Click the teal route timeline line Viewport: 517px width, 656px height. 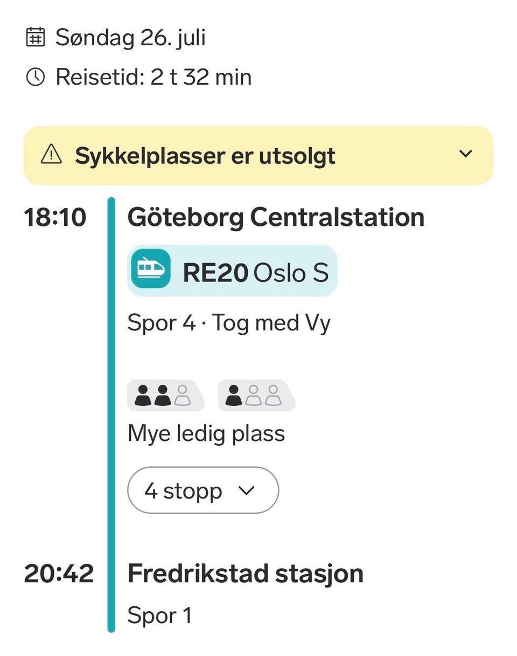[x=111, y=415]
